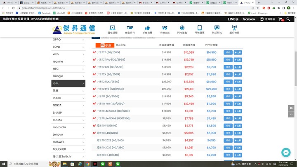Open the VS phone comparison icon
This screenshot has height=167, width=297.
(165, 30)
